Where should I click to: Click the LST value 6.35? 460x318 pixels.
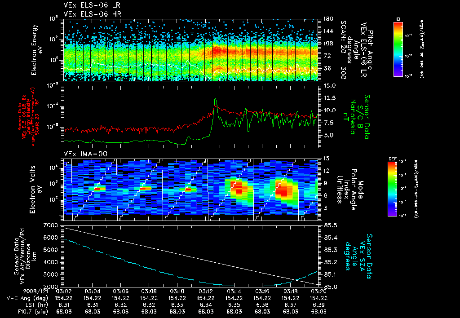[234, 305]
